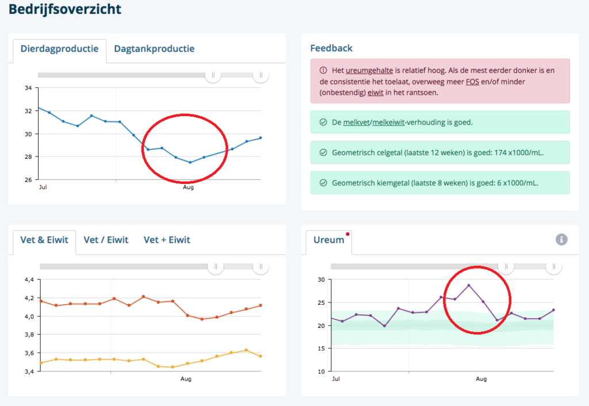Open the Dierdagproductie tab
The height and width of the screenshot is (406, 589).
59,49
